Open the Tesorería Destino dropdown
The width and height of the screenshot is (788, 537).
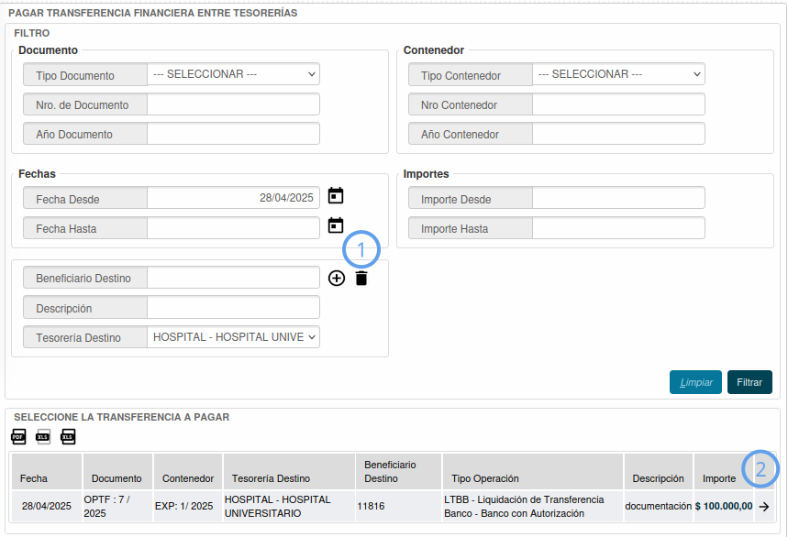pos(234,337)
